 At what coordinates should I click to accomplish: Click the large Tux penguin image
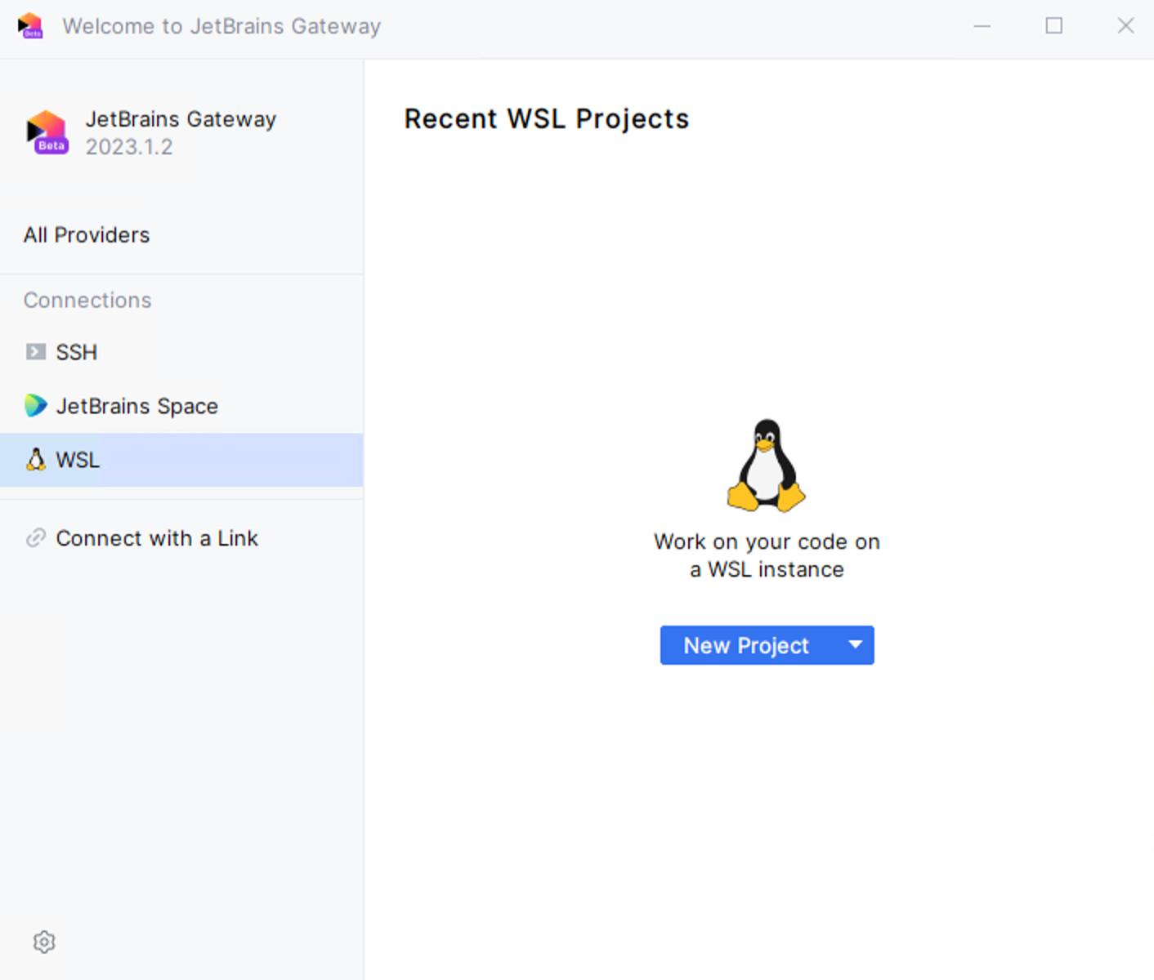[x=767, y=465]
